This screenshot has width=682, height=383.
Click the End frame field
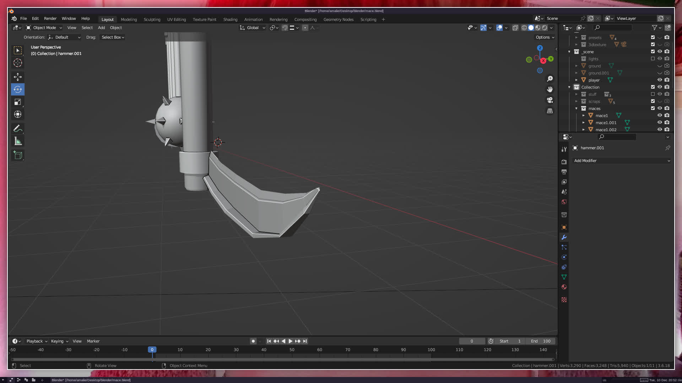click(541, 341)
